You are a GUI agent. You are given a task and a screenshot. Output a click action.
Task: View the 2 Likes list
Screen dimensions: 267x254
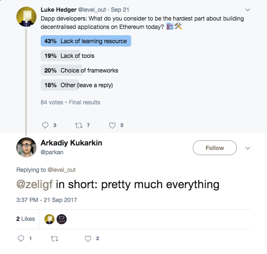(26, 219)
